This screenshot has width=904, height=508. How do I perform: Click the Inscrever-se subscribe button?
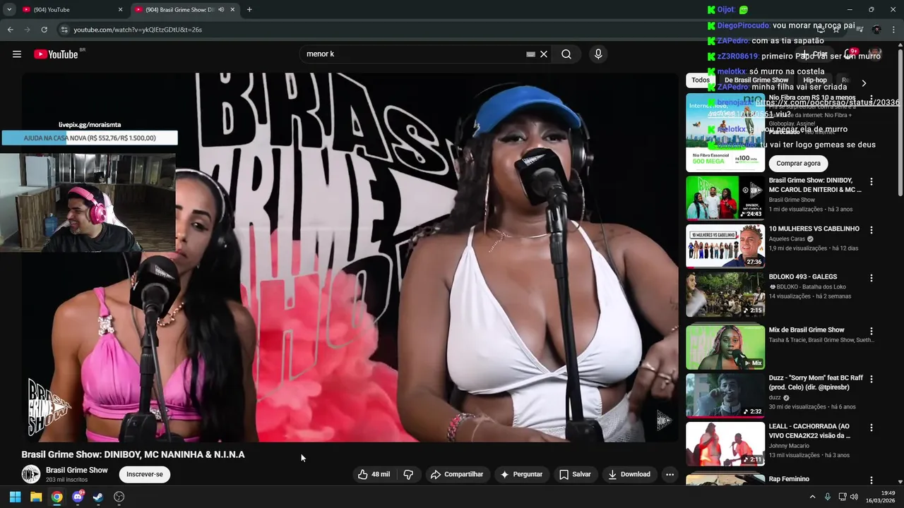click(x=145, y=474)
